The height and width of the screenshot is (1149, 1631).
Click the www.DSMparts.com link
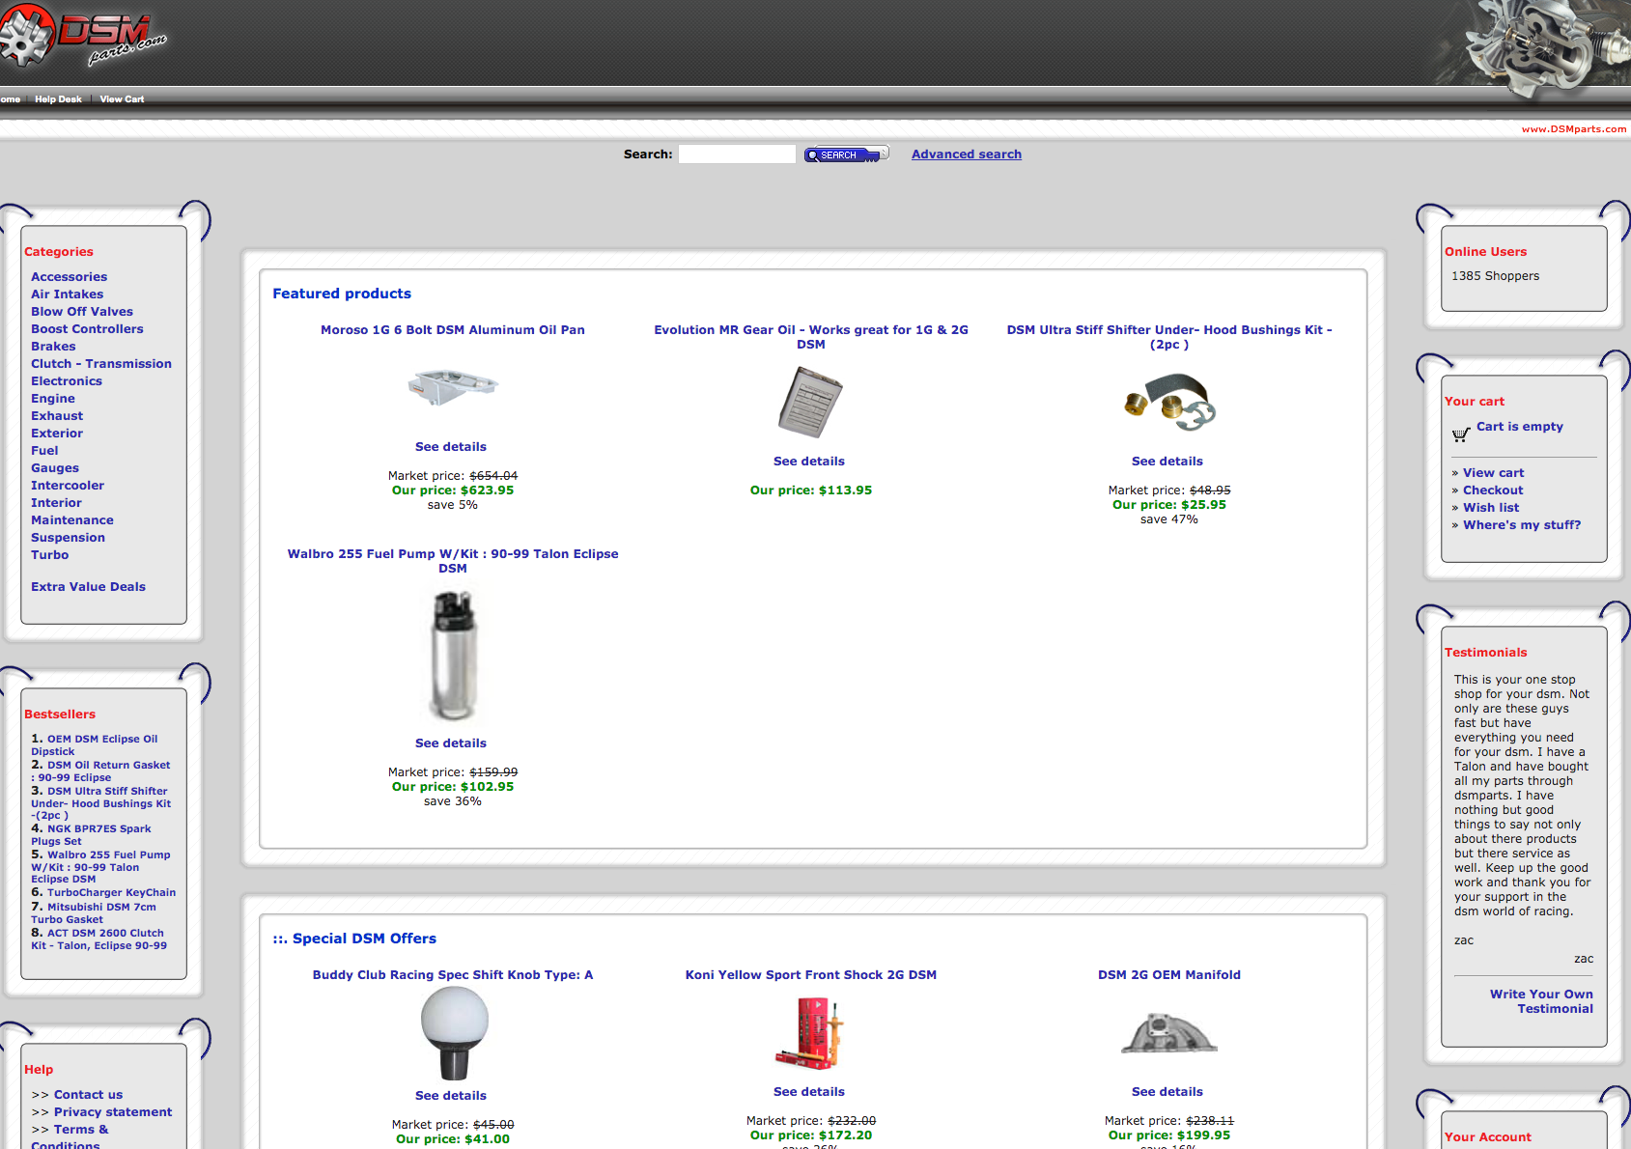coord(1574,129)
